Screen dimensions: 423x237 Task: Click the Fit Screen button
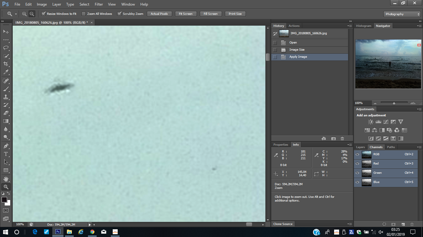coord(185,14)
